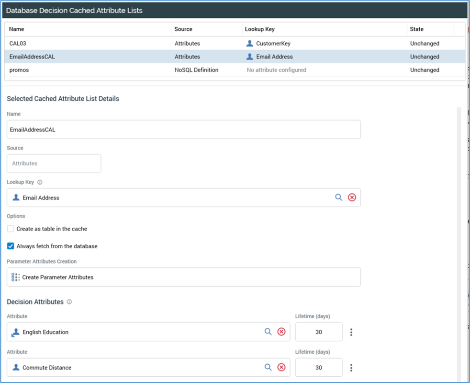Sort list by the State column header
This screenshot has width=470, height=383.
click(x=416, y=29)
